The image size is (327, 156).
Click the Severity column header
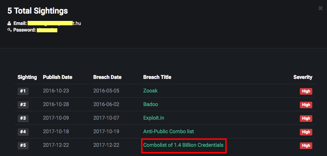303,77
